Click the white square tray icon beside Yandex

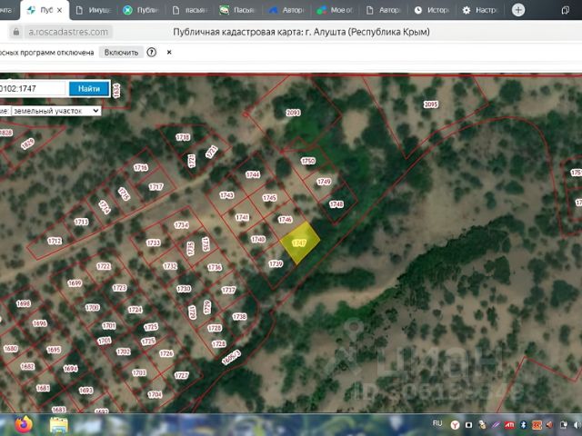(x=469, y=425)
